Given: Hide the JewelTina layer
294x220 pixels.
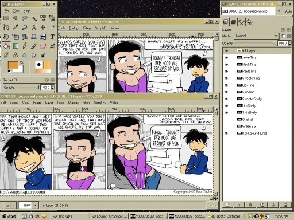Looking at the screenshot, I should coord(226,58).
